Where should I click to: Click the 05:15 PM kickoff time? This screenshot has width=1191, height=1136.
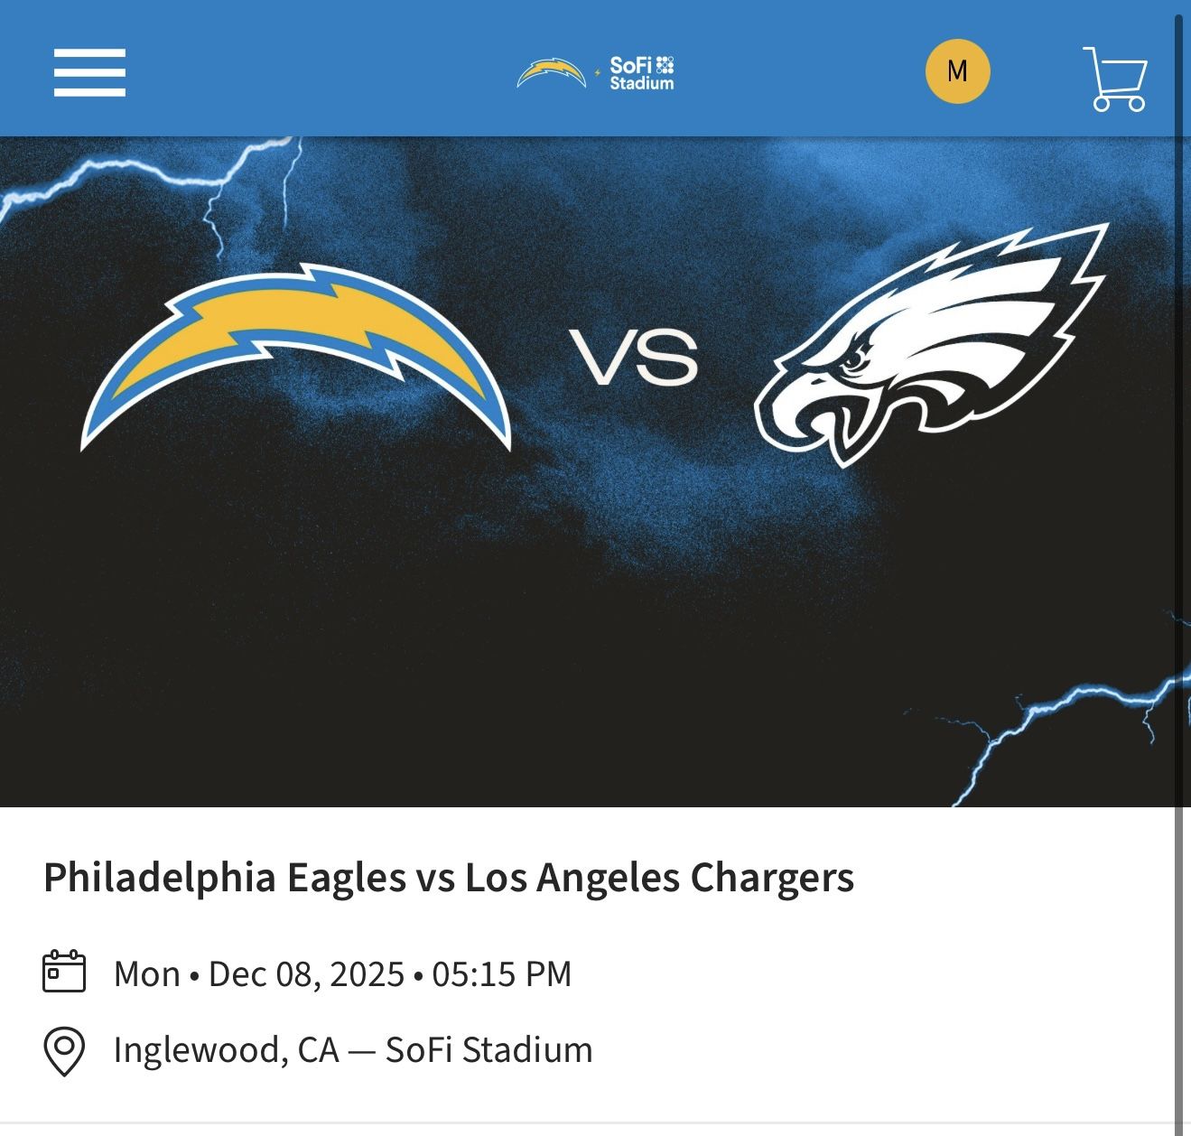pyautogui.click(x=502, y=974)
